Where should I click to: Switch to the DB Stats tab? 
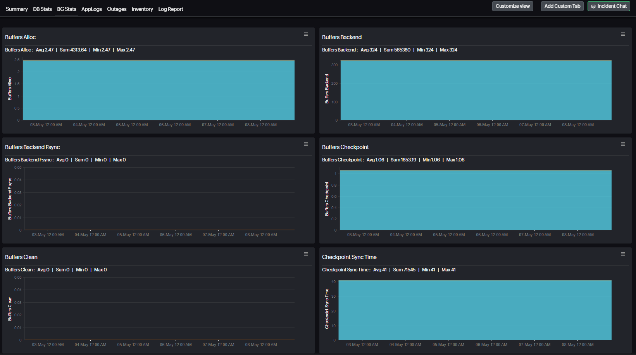[42, 9]
